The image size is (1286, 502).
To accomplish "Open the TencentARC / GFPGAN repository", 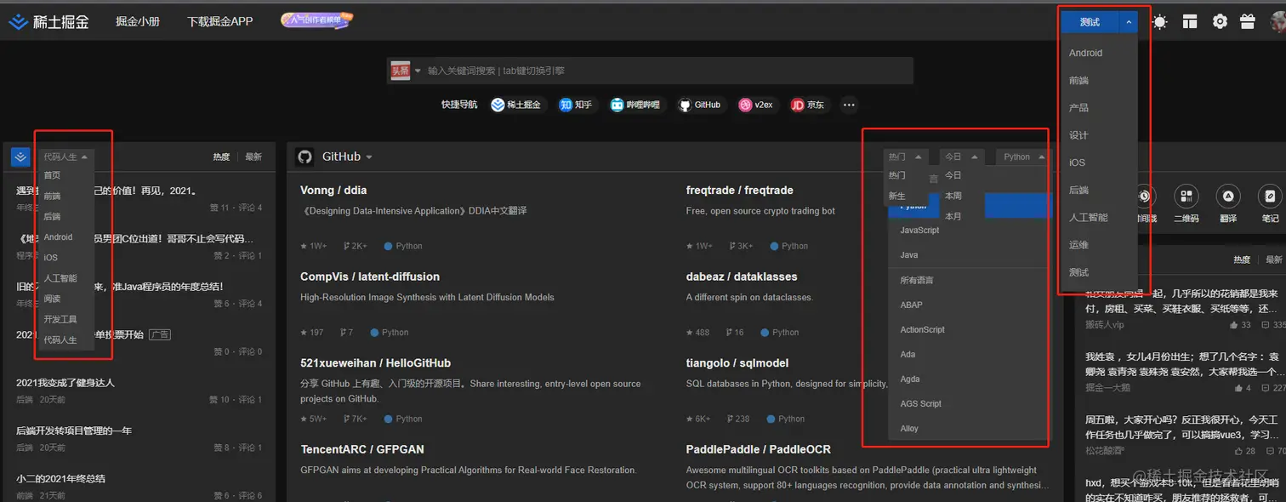I will (x=362, y=449).
